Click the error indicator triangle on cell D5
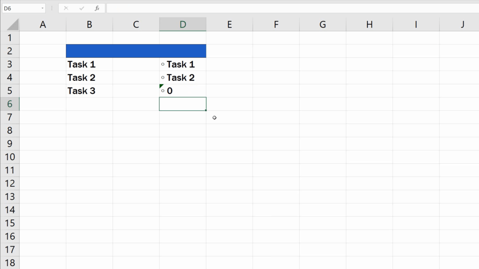Screen dimensions: 479x269 point(161,86)
